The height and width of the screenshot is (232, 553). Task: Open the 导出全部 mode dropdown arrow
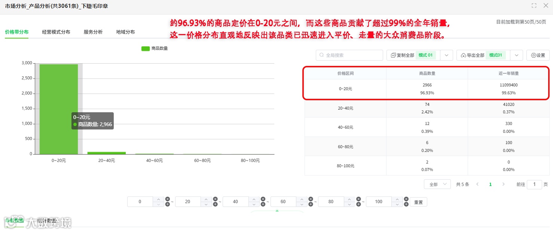pyautogui.click(x=516, y=55)
